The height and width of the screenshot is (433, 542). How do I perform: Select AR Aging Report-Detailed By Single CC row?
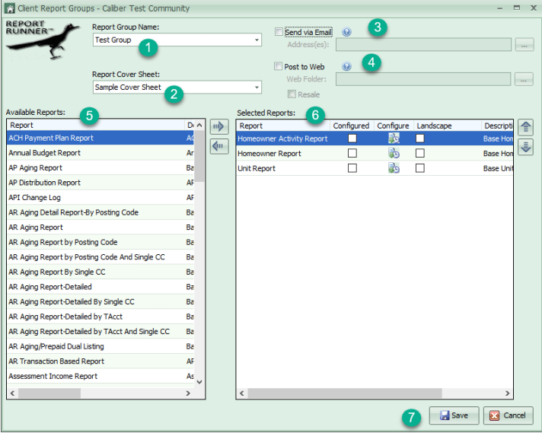tap(100, 301)
